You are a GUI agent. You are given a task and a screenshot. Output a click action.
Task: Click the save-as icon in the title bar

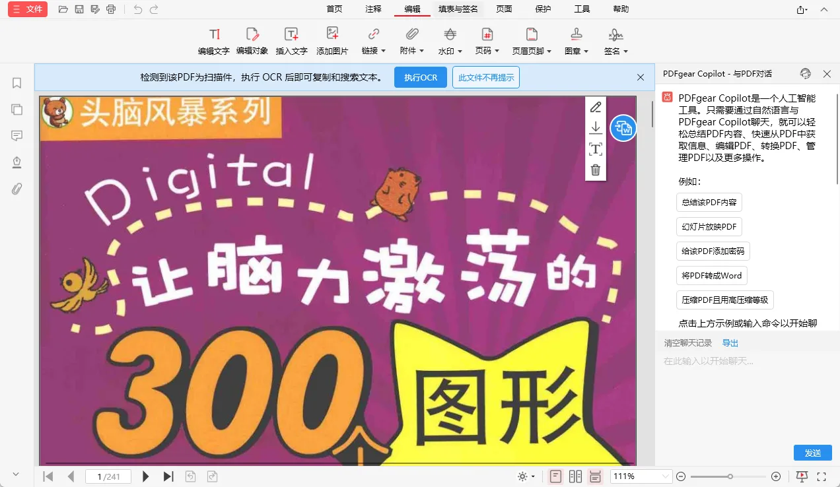coord(95,9)
